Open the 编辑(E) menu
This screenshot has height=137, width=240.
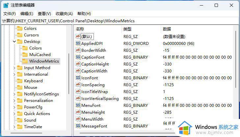[27, 14]
